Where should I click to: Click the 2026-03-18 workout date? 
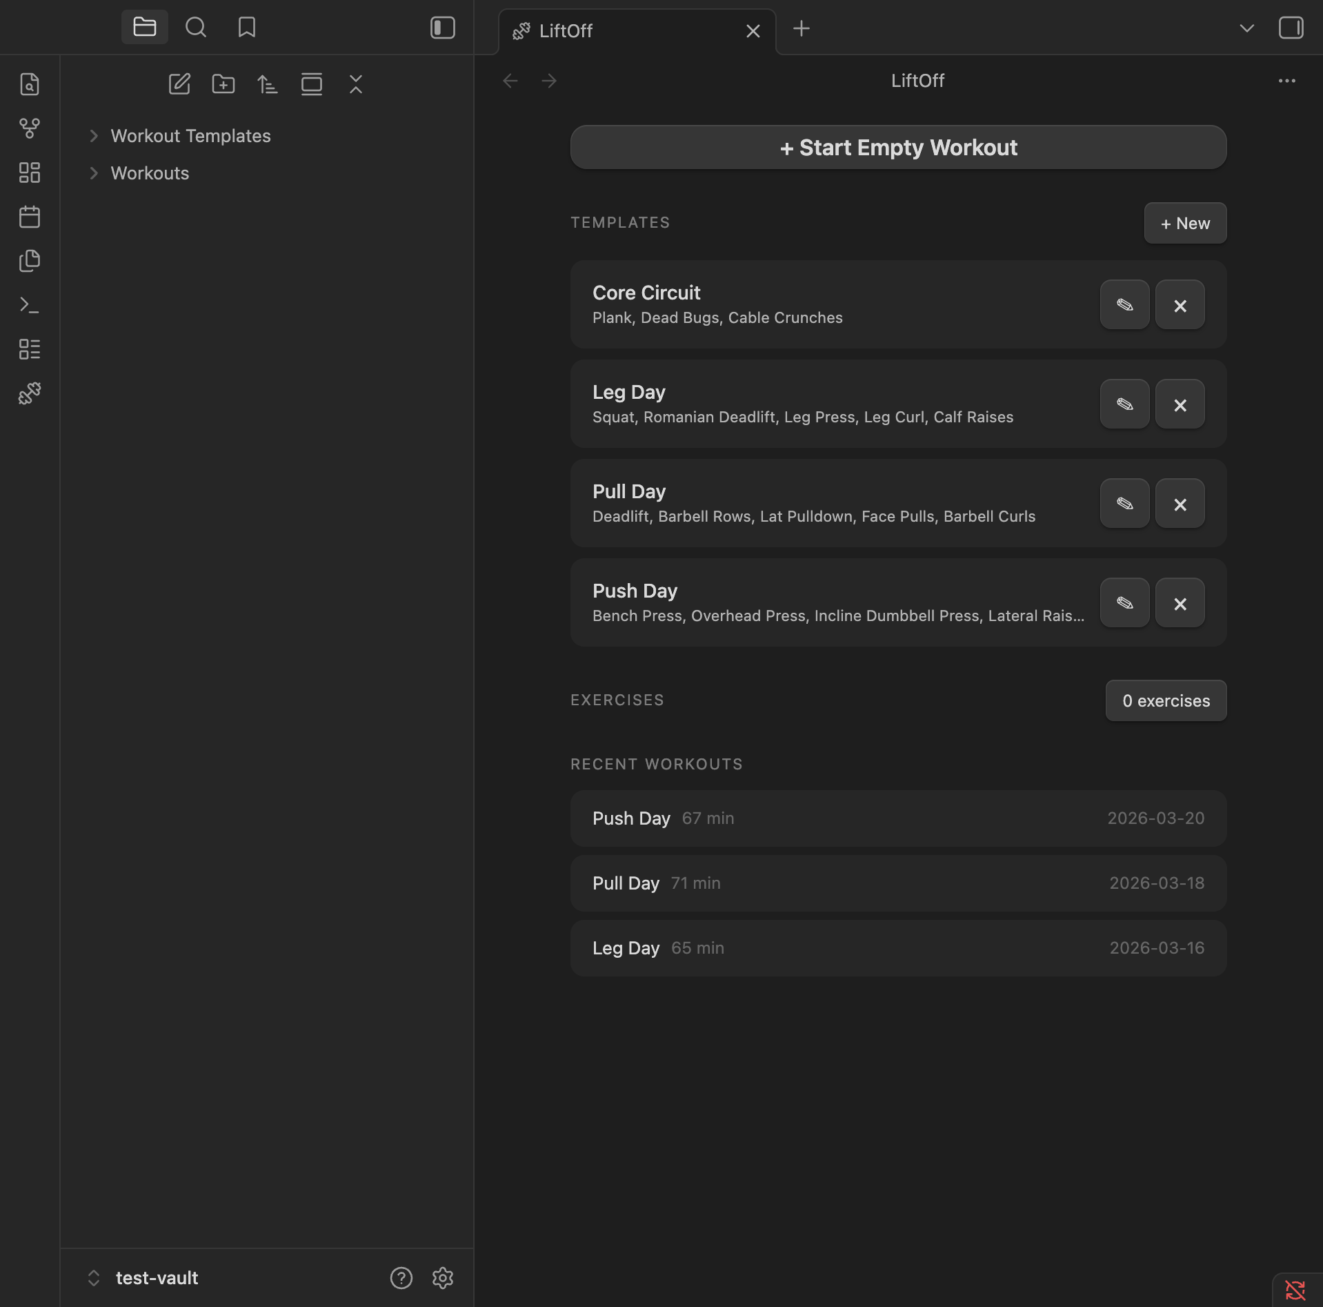pos(1157,883)
